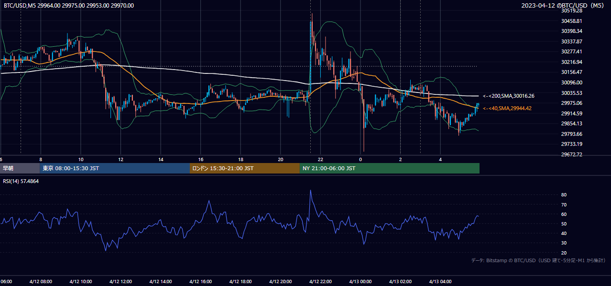
Task: Click the 4/12 14:00 bottom time label
Action: (x=161, y=282)
